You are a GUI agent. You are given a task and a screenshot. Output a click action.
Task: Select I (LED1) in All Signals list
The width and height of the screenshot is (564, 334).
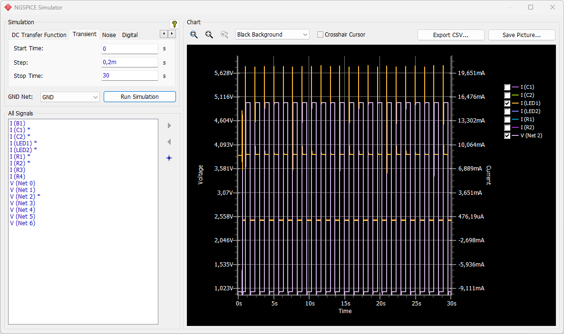(x=23, y=143)
